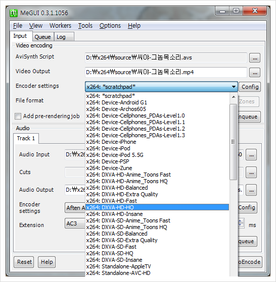
Task: Pick the x264: Device-iPod 5.5G preset
Action: tap(157, 155)
